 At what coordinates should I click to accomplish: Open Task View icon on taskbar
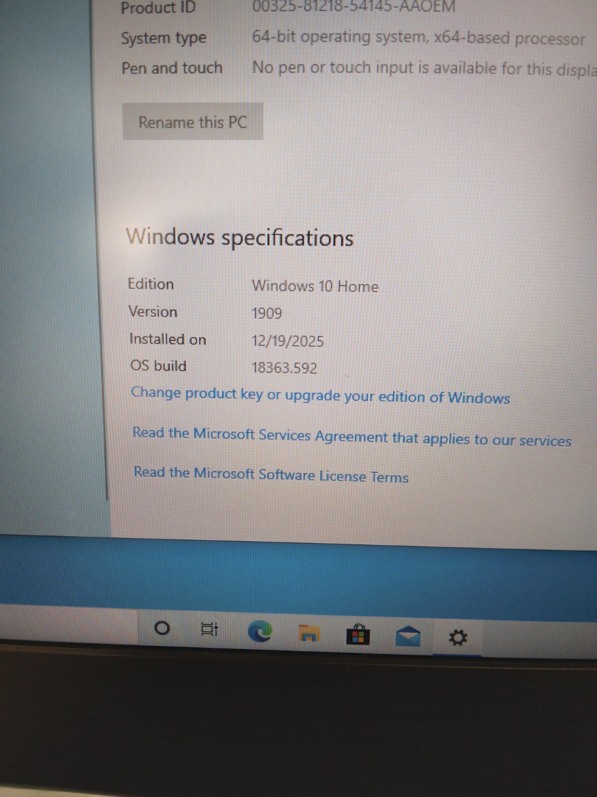point(209,630)
